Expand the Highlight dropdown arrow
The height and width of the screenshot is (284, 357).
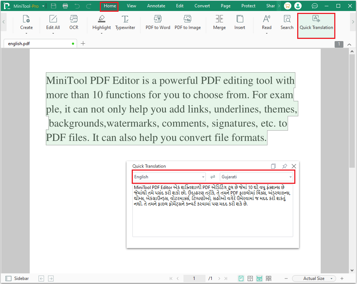102,33
